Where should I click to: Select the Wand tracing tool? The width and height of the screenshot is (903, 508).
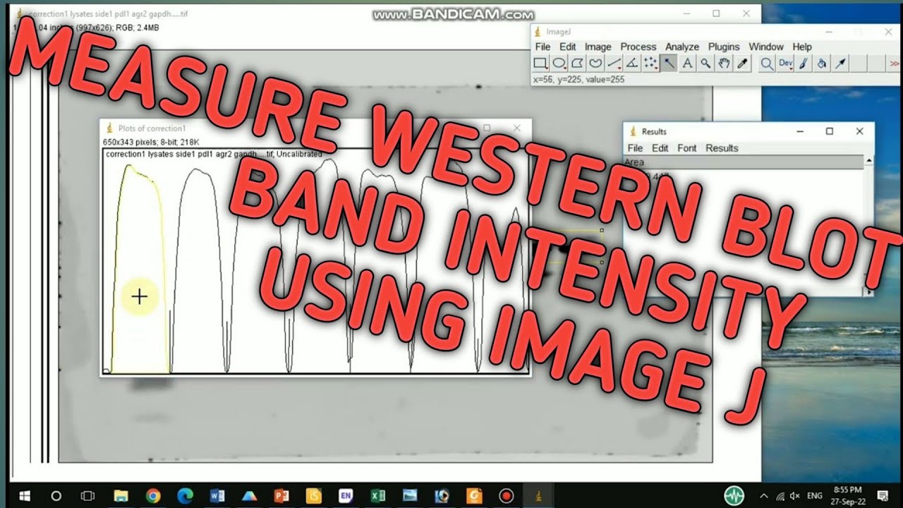(x=669, y=64)
